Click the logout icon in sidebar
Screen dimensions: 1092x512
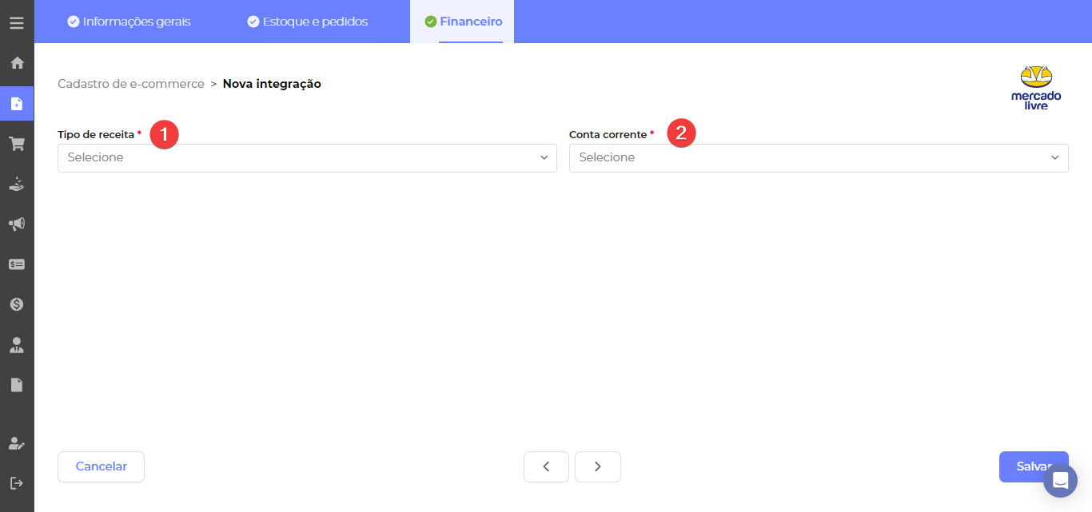(x=17, y=483)
